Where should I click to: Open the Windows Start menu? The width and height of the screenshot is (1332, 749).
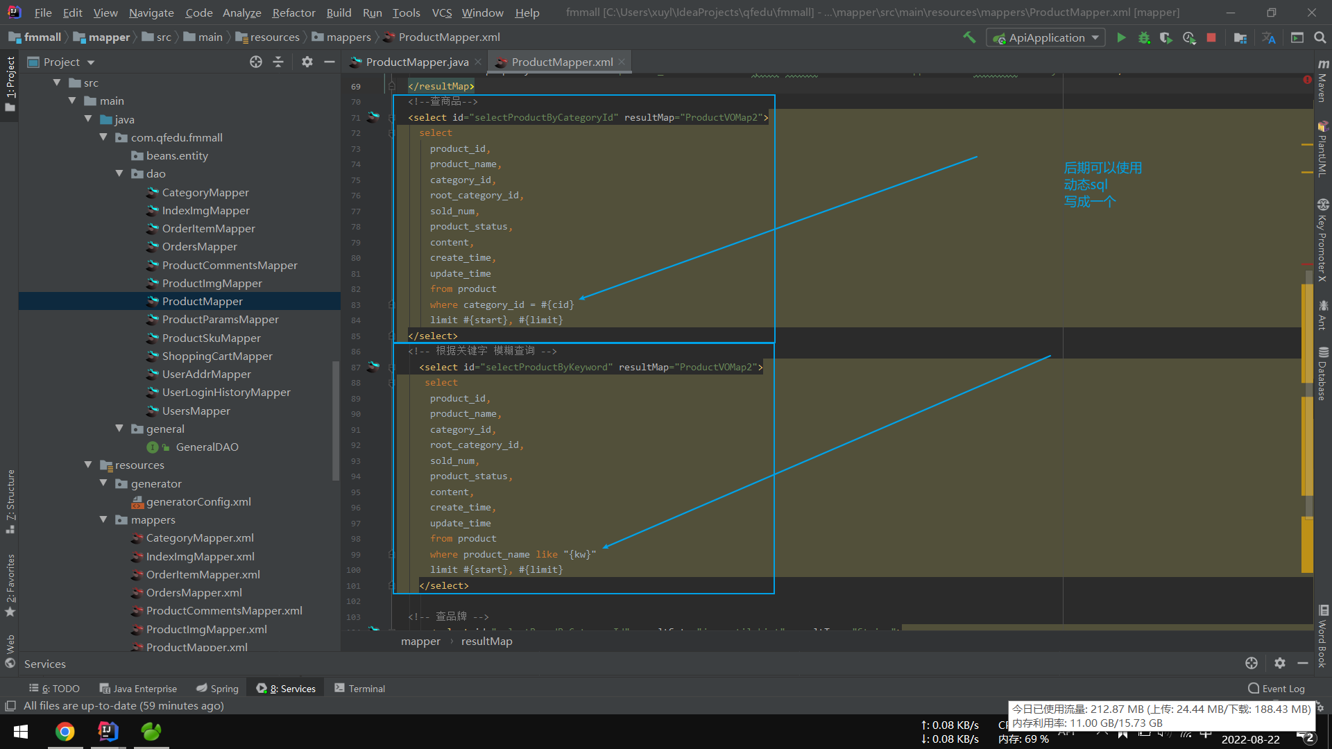(x=21, y=732)
